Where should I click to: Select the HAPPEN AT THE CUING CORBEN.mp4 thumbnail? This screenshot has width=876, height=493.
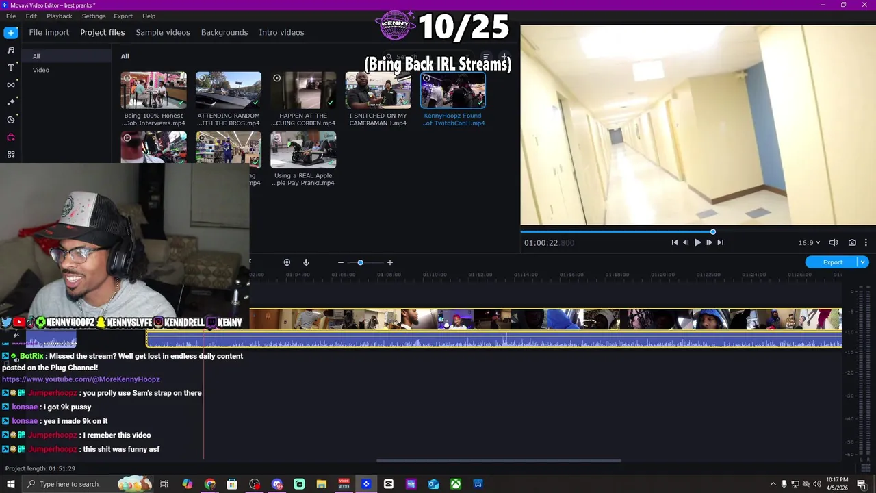(x=303, y=90)
